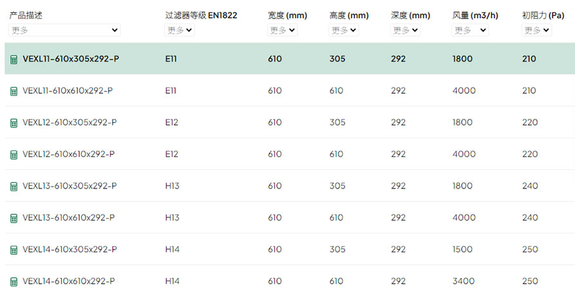Select calculator icon for VEXL12-610x610x292-P
This screenshot has width=575, height=294.
14,154
